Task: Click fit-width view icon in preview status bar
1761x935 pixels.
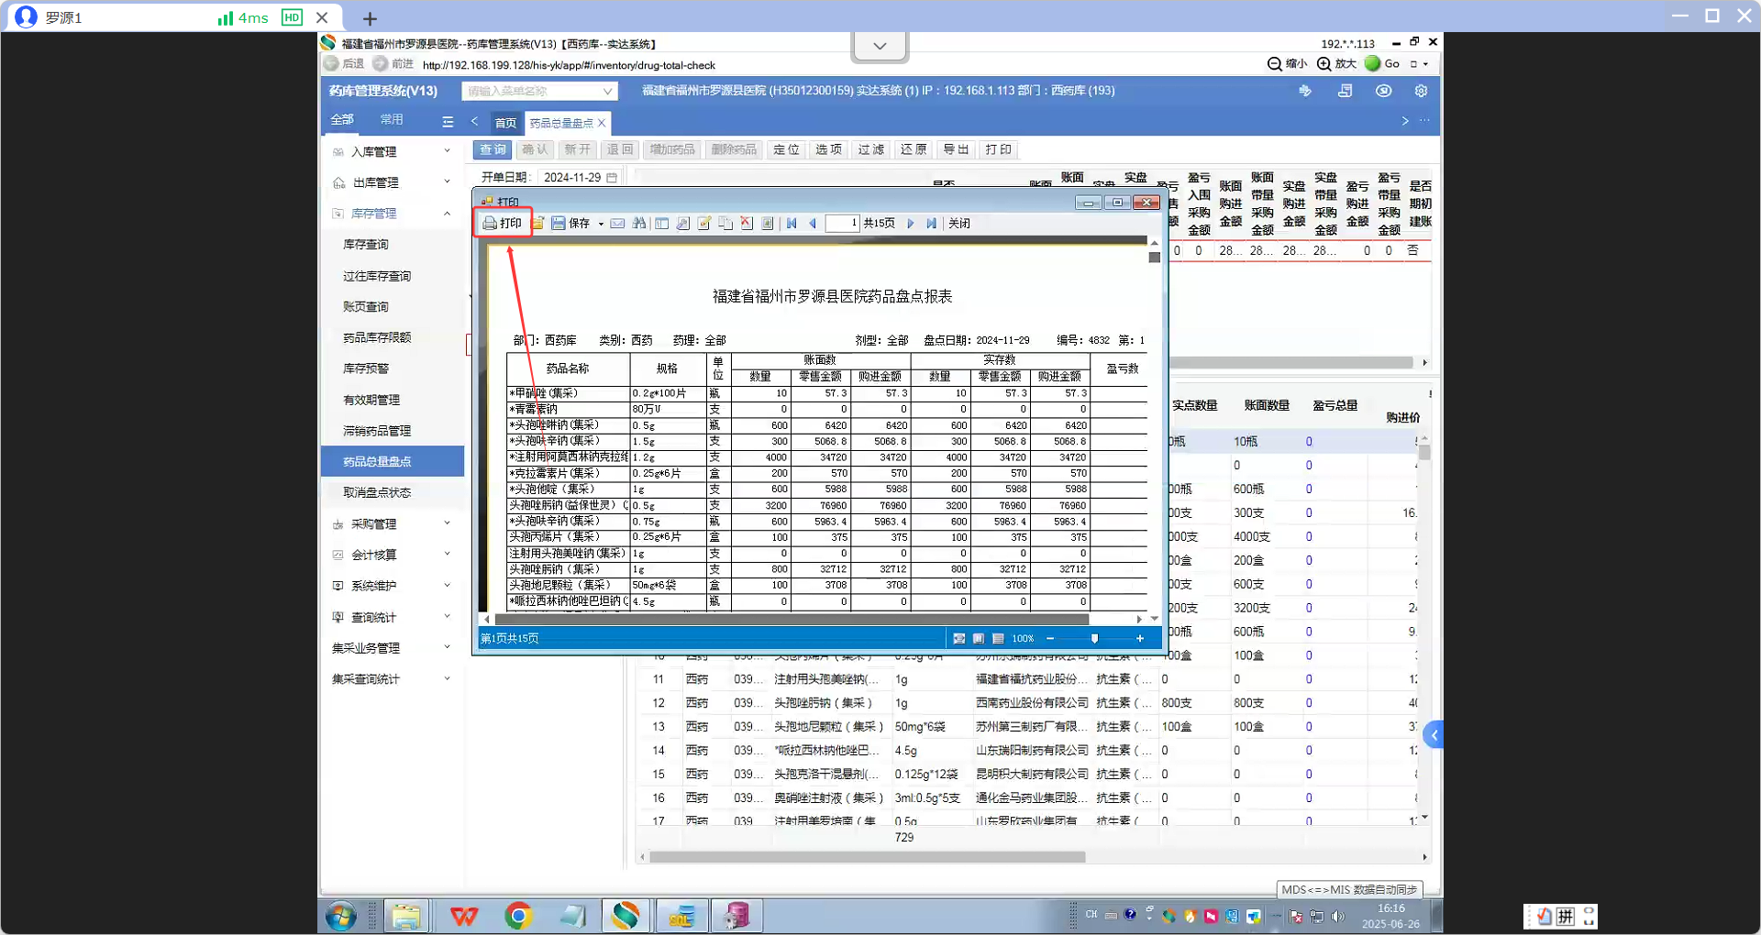Action: 959,638
